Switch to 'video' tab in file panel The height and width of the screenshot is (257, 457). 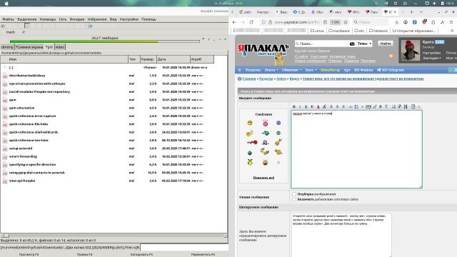(x=60, y=47)
